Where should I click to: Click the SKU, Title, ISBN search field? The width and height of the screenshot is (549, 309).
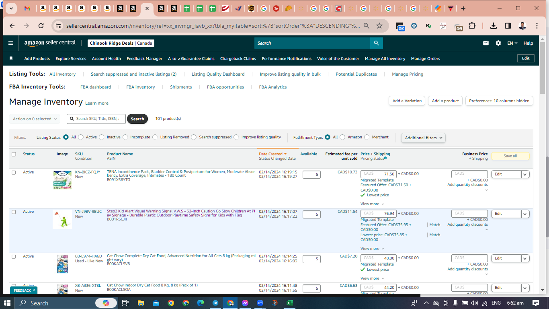tap(96, 119)
